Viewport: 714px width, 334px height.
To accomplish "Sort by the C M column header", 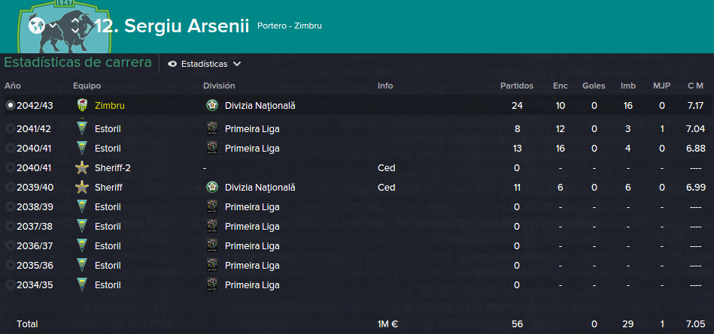I will click(x=696, y=86).
